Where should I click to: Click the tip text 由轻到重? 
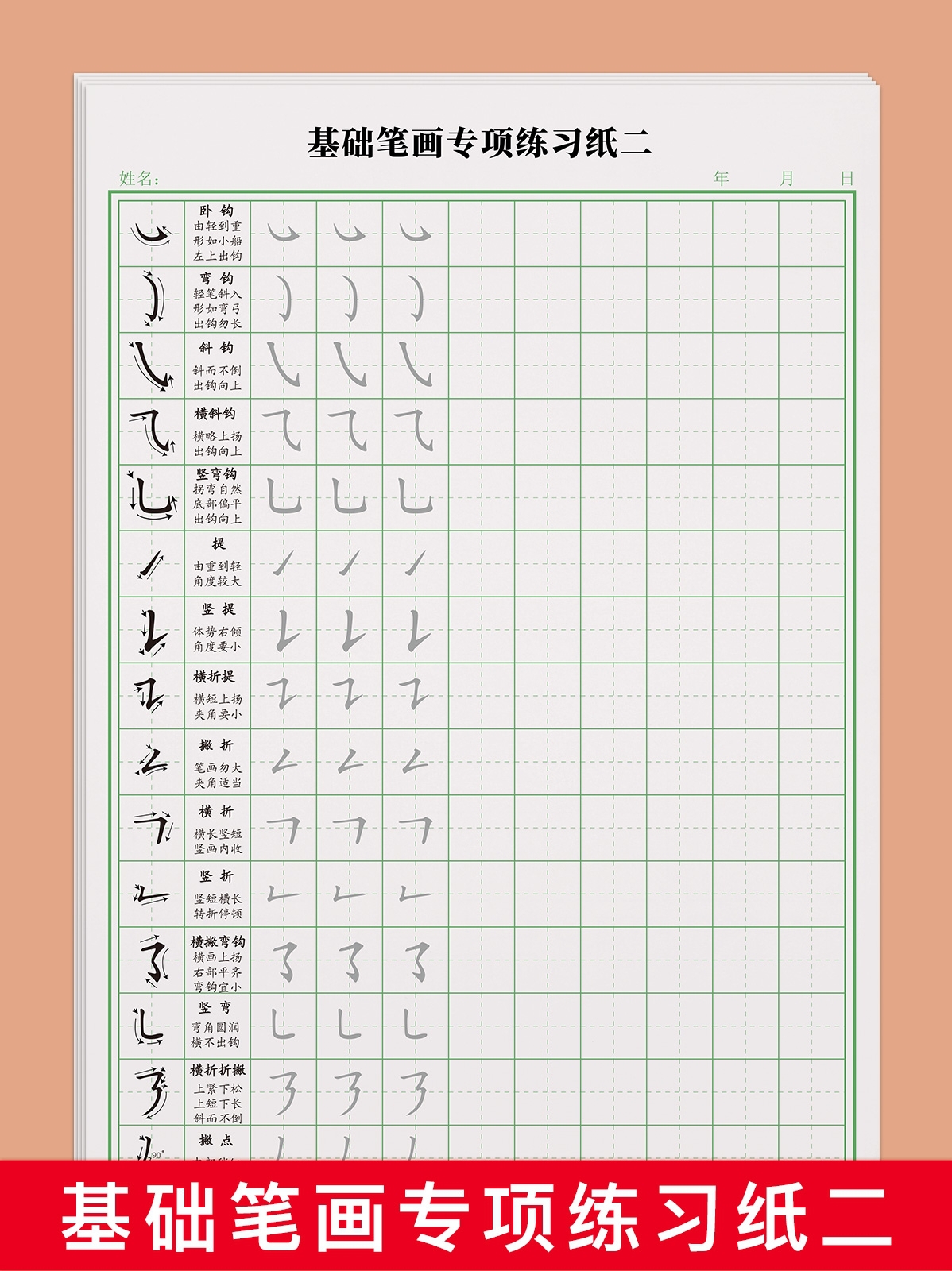218,226
